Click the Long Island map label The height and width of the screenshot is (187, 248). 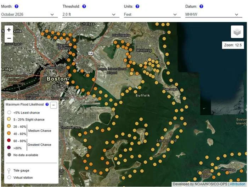coord(167,140)
